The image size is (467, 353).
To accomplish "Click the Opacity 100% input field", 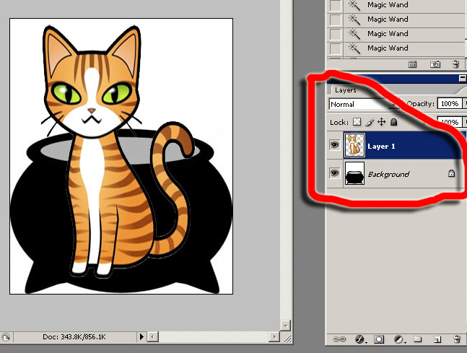I will point(450,104).
